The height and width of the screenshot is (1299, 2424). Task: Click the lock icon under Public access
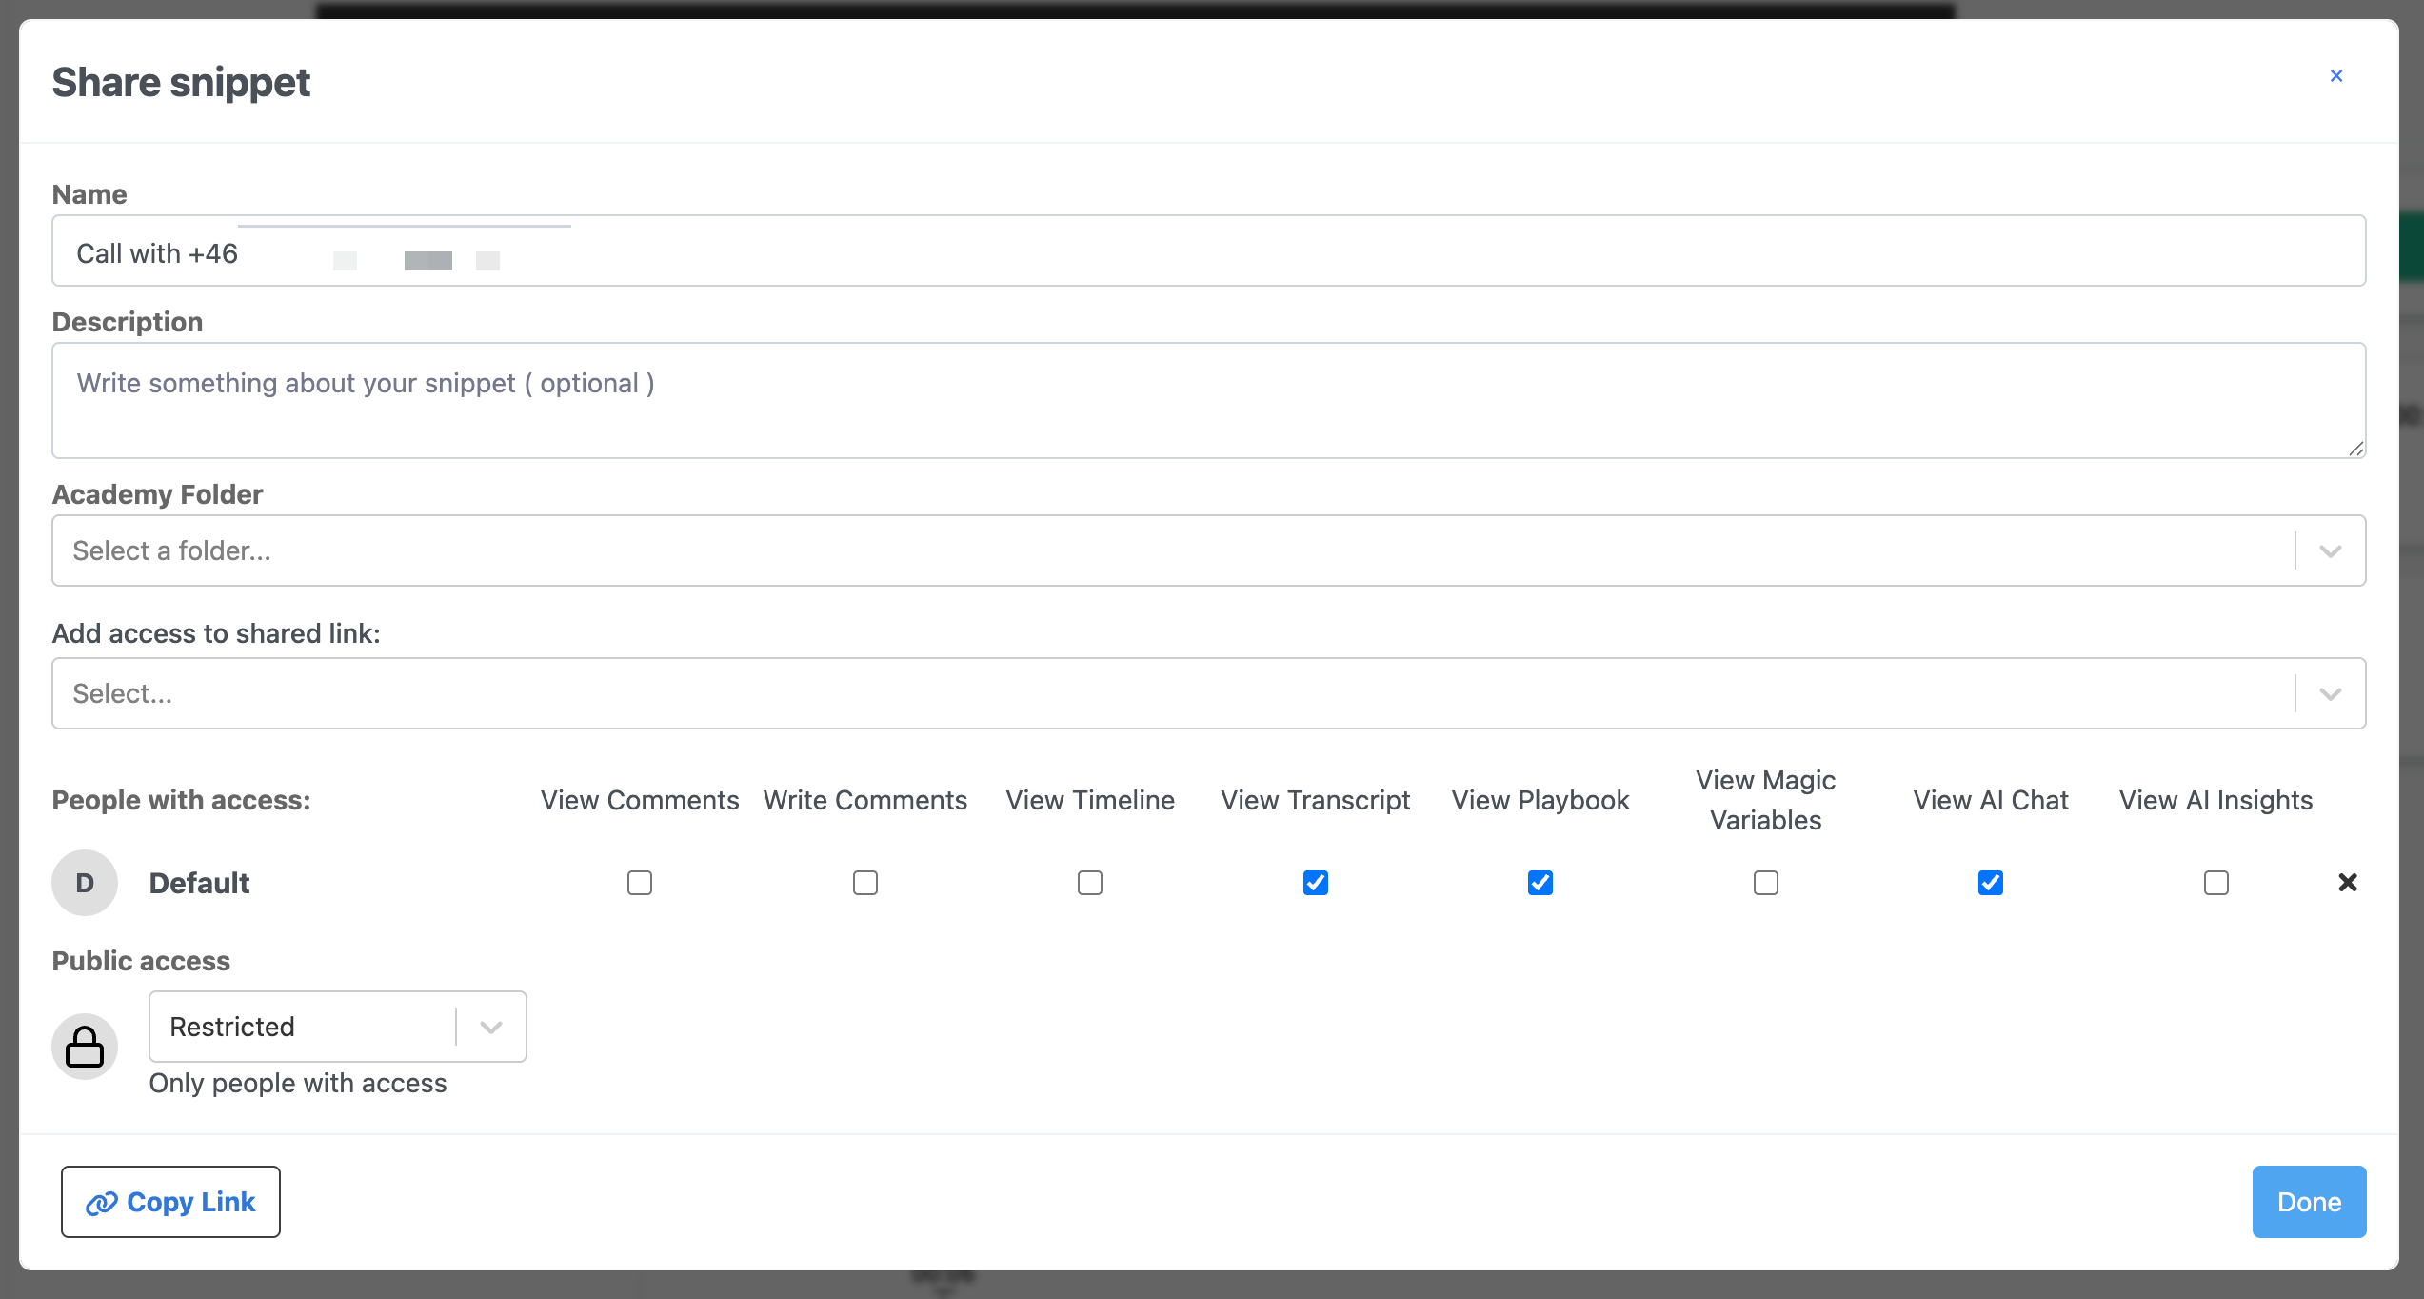(x=85, y=1047)
